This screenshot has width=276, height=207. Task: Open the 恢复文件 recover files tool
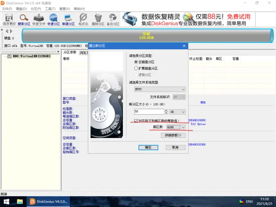pyautogui.click(x=39, y=20)
